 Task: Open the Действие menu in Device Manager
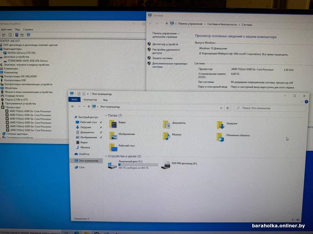point(6,29)
